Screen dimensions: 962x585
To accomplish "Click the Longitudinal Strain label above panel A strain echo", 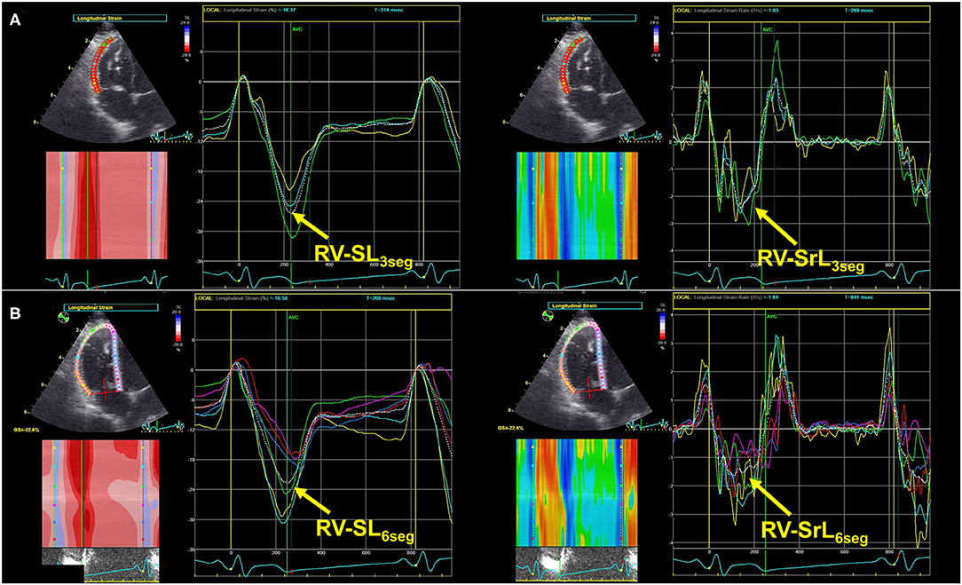I will (121, 19).
